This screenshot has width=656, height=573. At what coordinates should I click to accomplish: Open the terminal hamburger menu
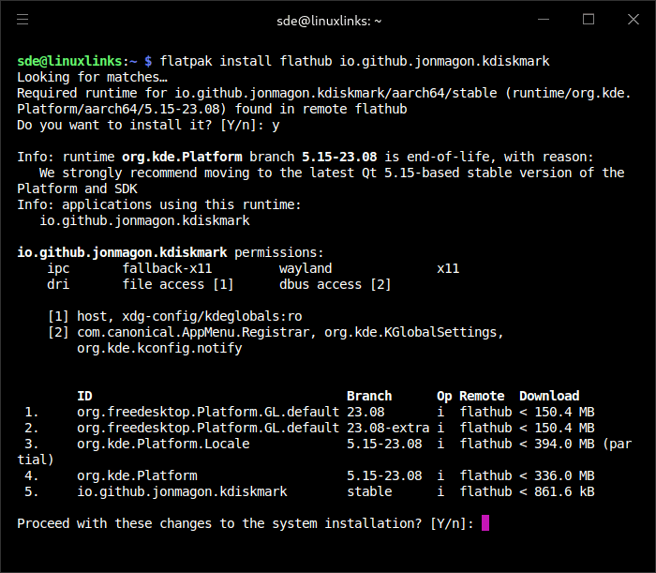tap(22, 20)
